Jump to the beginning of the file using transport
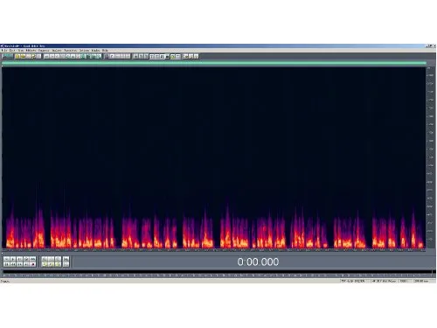 [x=6, y=264]
